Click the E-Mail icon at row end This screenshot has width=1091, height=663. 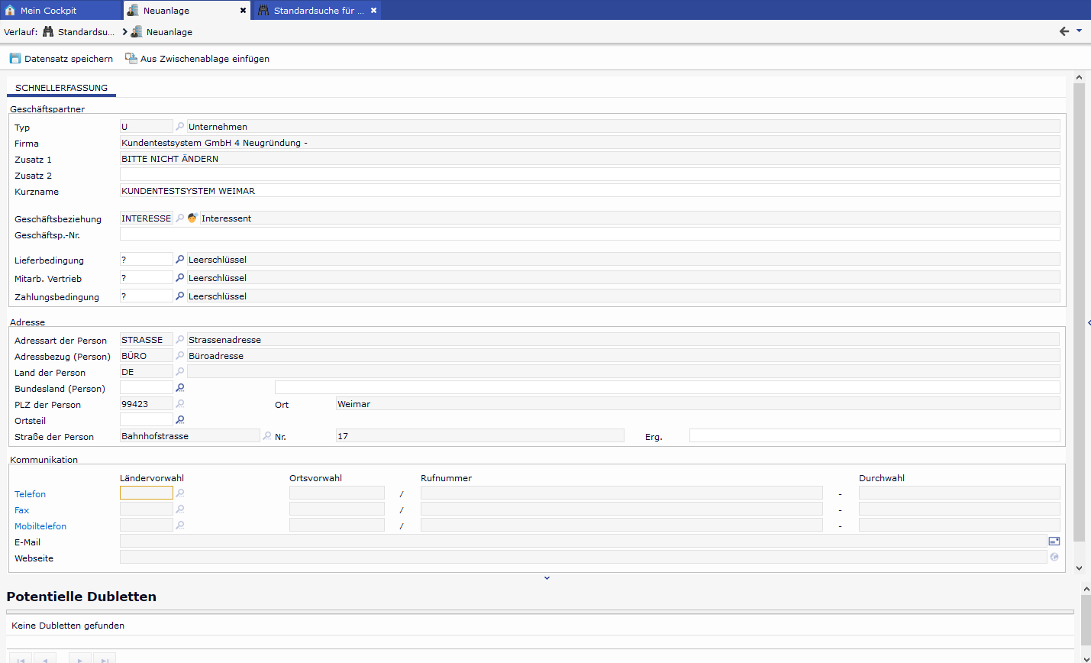pyautogui.click(x=1054, y=542)
